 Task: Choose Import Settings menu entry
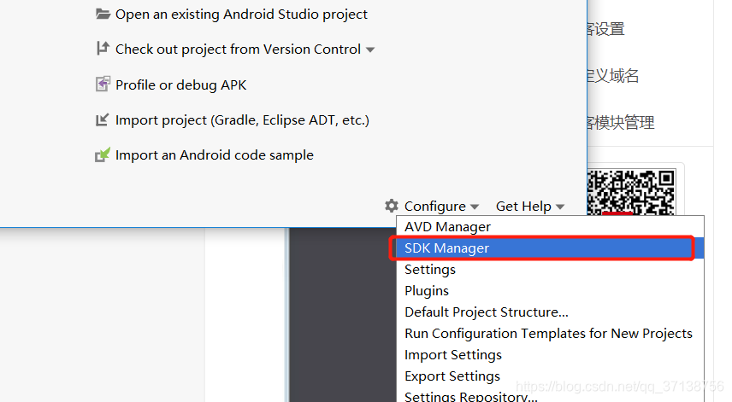click(550, 355)
